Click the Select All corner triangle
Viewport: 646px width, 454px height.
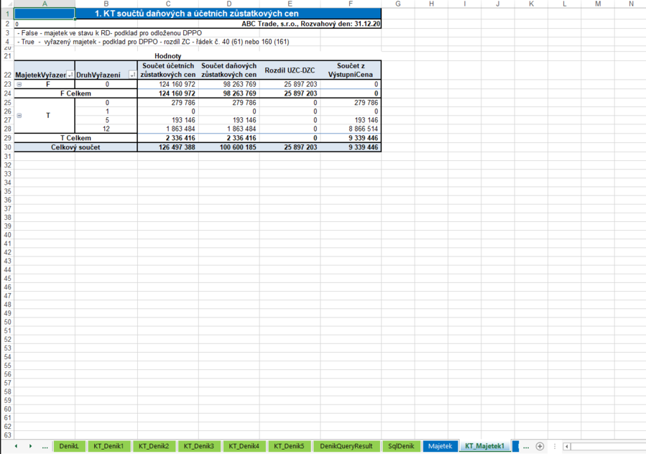[x=7, y=4]
